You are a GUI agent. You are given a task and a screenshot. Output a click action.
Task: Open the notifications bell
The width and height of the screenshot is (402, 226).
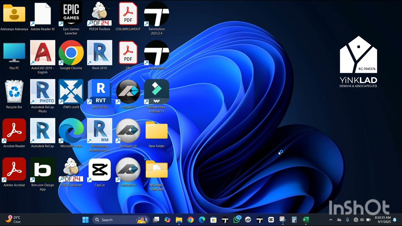click(x=395, y=220)
